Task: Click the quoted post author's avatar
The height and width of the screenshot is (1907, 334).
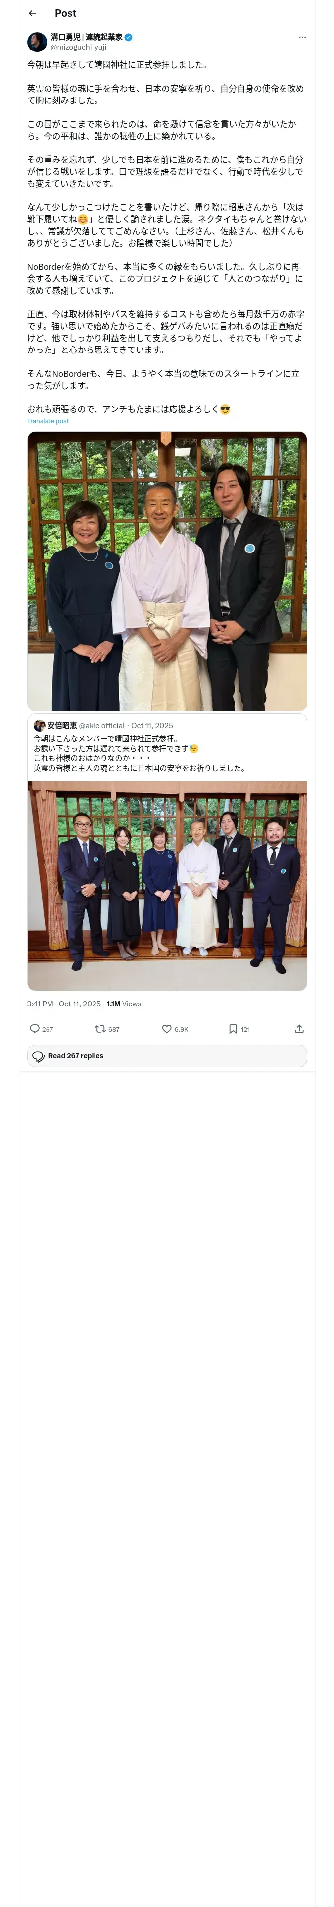Action: pyautogui.click(x=39, y=725)
